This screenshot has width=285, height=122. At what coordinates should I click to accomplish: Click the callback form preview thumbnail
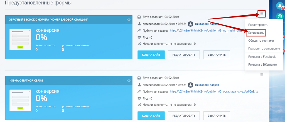pyautogui.click(x=20, y=39)
